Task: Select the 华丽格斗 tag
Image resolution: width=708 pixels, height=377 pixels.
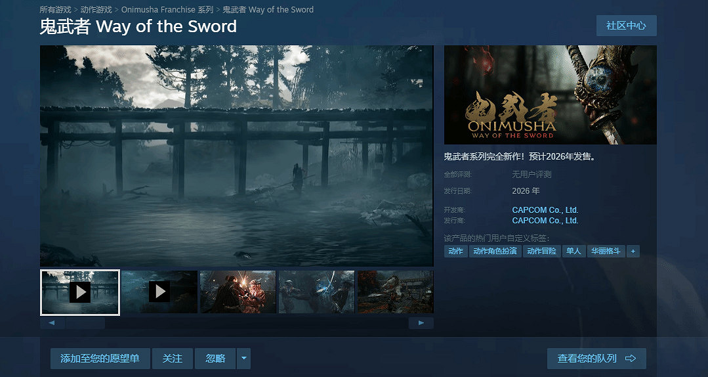Action: (605, 251)
